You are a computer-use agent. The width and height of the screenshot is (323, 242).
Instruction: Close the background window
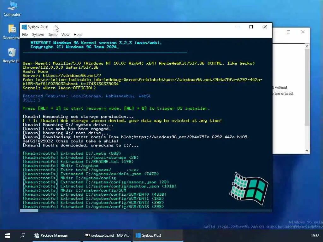302,32
